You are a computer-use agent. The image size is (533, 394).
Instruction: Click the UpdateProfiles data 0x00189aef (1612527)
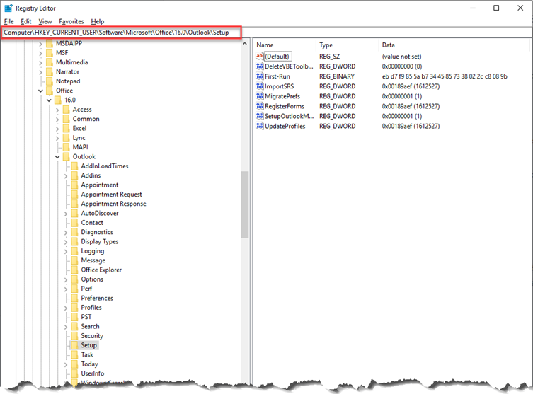pyautogui.click(x=411, y=127)
